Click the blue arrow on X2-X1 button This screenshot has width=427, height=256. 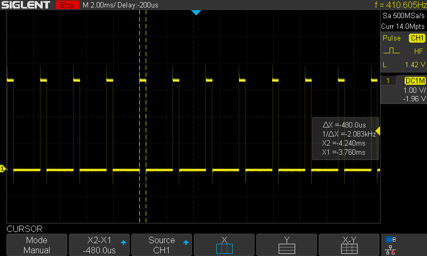tap(123, 242)
